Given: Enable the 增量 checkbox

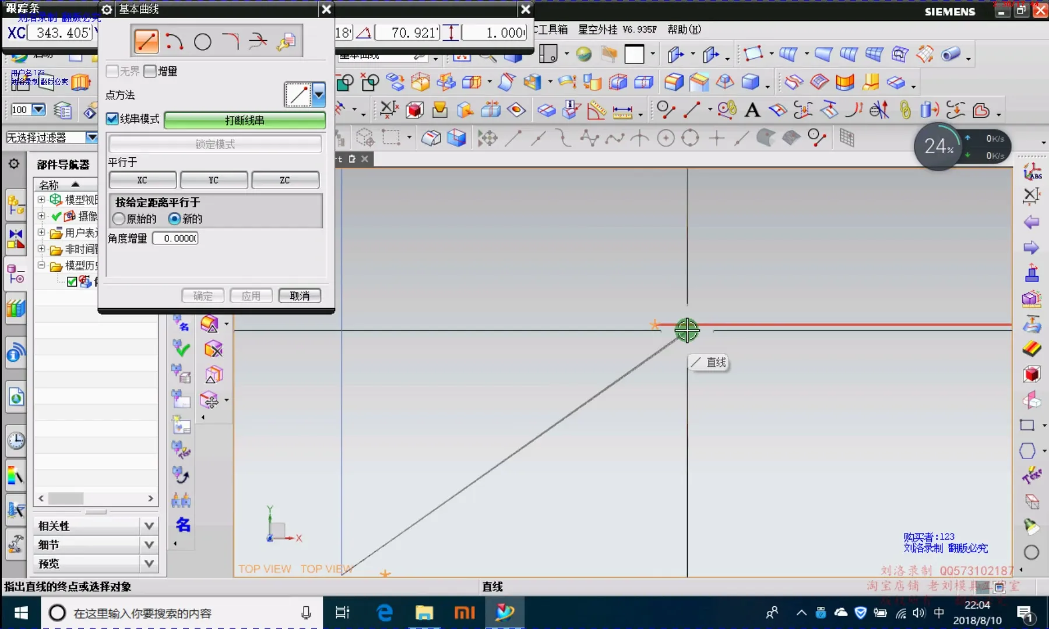Looking at the screenshot, I should pyautogui.click(x=150, y=71).
